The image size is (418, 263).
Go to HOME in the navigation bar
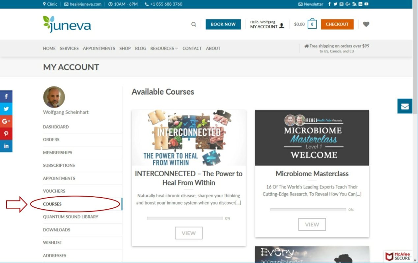coord(49,48)
